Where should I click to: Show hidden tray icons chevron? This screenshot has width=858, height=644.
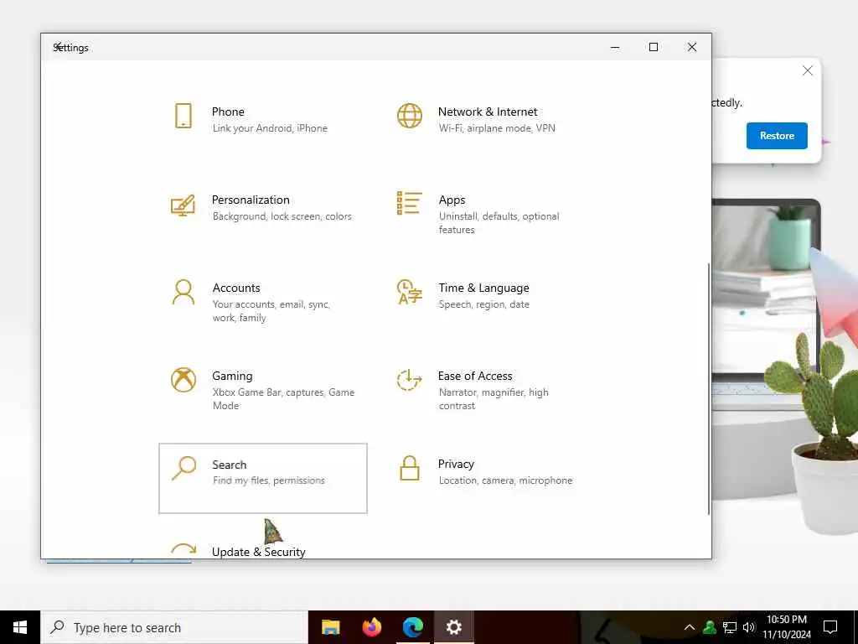(690, 627)
